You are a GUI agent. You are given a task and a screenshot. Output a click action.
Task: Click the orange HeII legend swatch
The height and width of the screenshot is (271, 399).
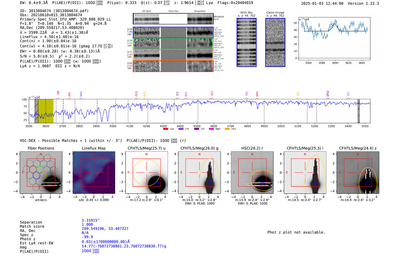(227, 129)
